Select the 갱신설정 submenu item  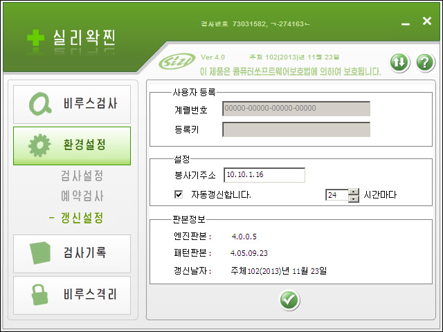pos(82,218)
